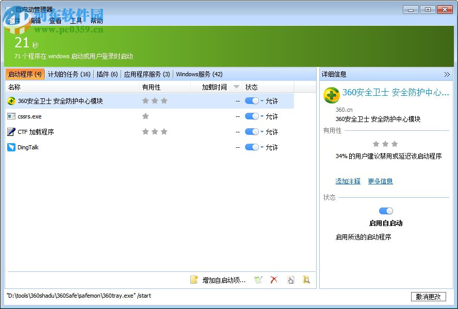Click the 360安全卫士 program icon in the list
Screen dimensions: 458x309
11,100
